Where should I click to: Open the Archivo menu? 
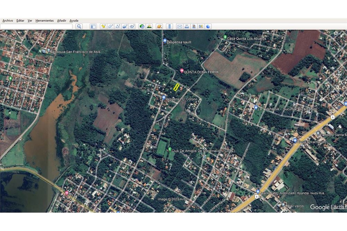(x=8, y=20)
